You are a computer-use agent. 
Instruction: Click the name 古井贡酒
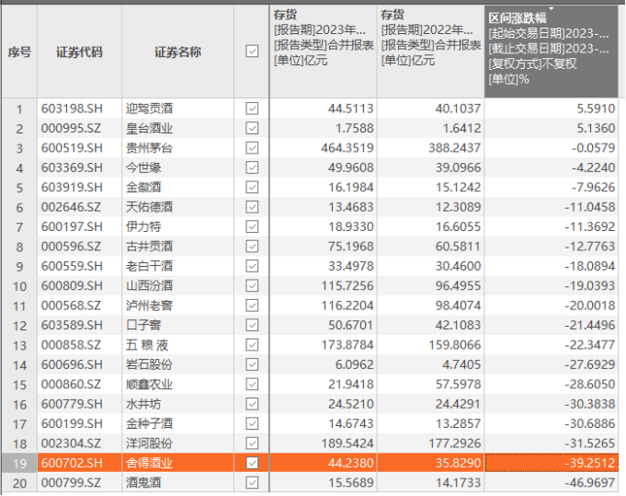click(x=149, y=247)
